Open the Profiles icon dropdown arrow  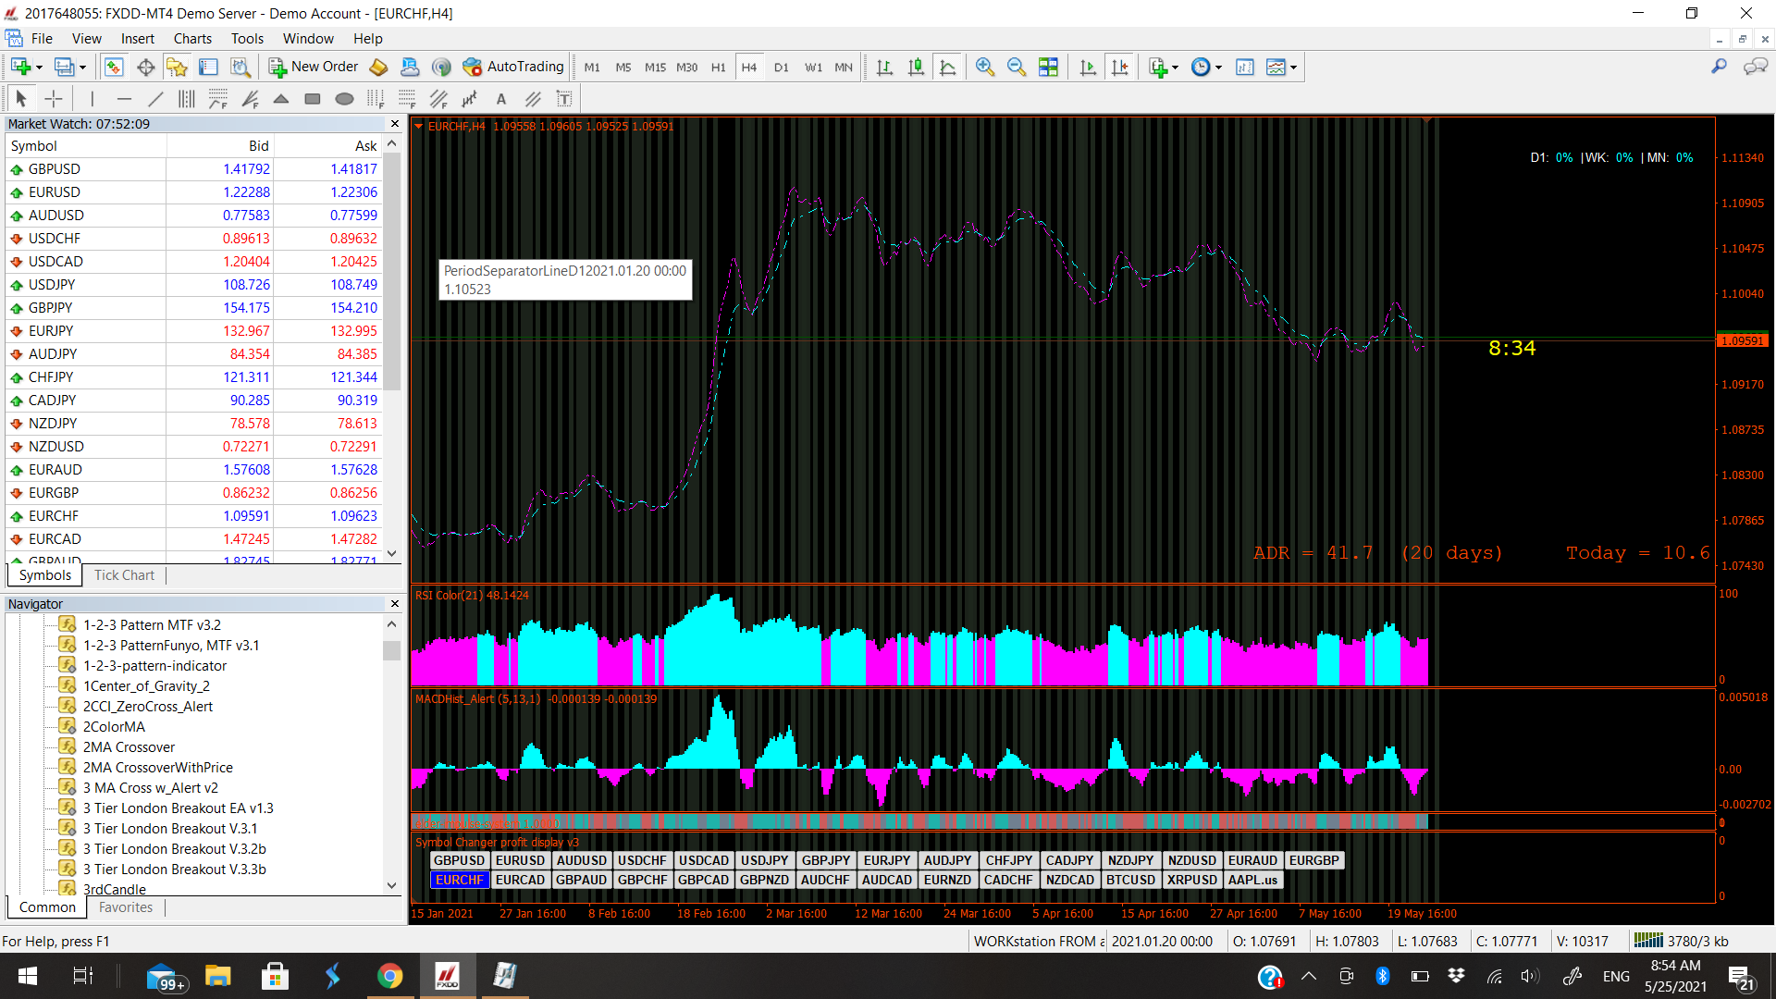point(82,68)
